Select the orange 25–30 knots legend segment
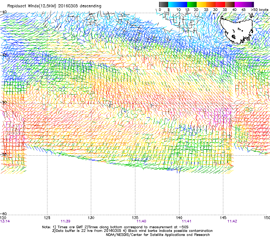 [x=211, y=4]
